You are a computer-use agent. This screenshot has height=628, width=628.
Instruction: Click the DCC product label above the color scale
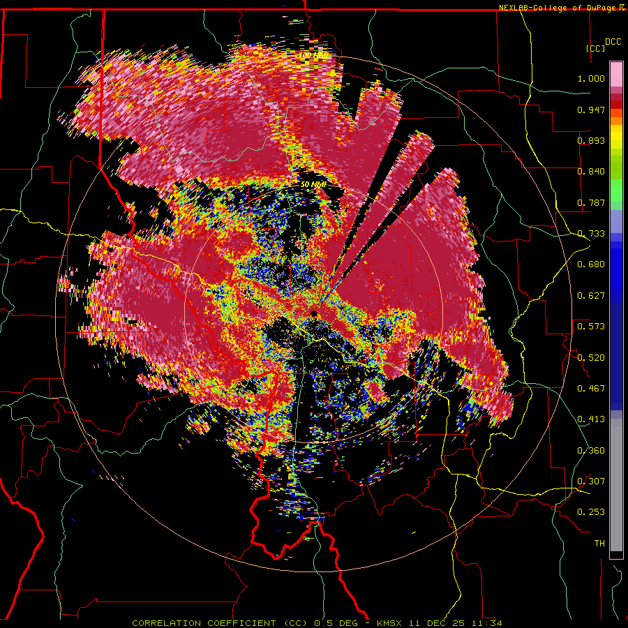[x=613, y=42]
